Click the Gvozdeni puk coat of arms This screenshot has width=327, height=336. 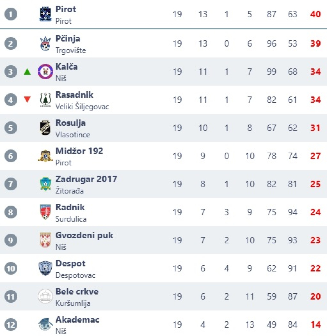[x=45, y=240]
